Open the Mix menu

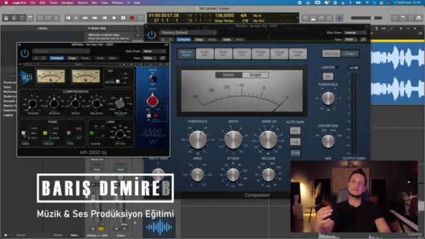(94, 3)
